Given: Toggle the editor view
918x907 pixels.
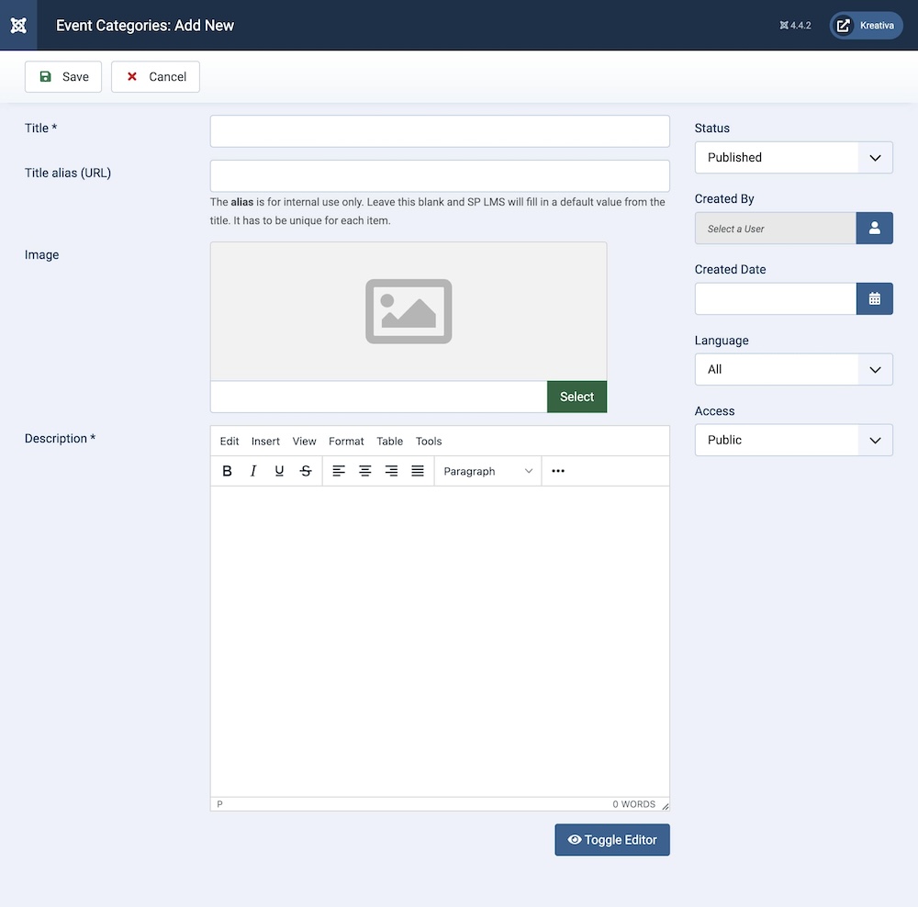Looking at the screenshot, I should [612, 840].
